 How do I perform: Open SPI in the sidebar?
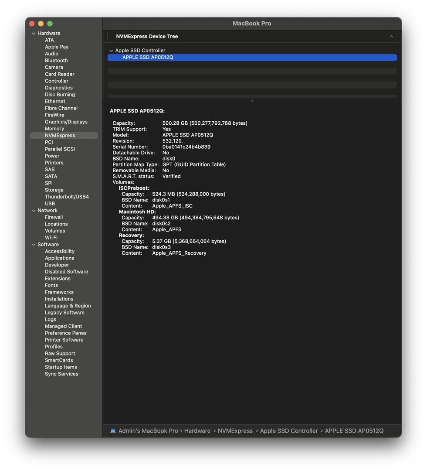49,183
